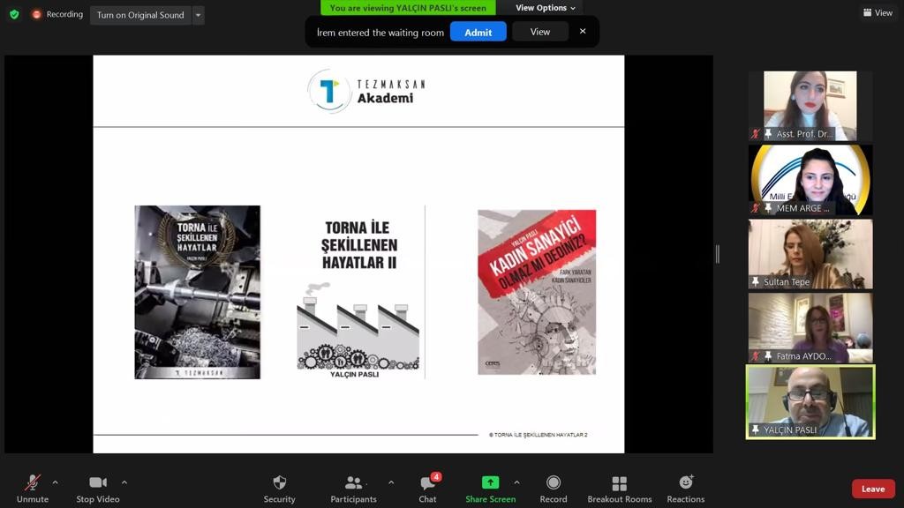Open the Reactions menu
Screen dimensions: 904x508
685,489
